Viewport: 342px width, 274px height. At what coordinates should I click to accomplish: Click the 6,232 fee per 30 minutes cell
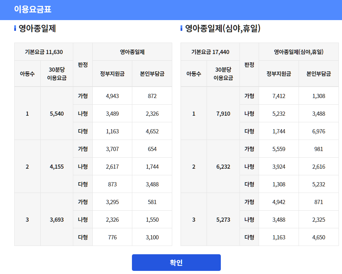(223, 167)
